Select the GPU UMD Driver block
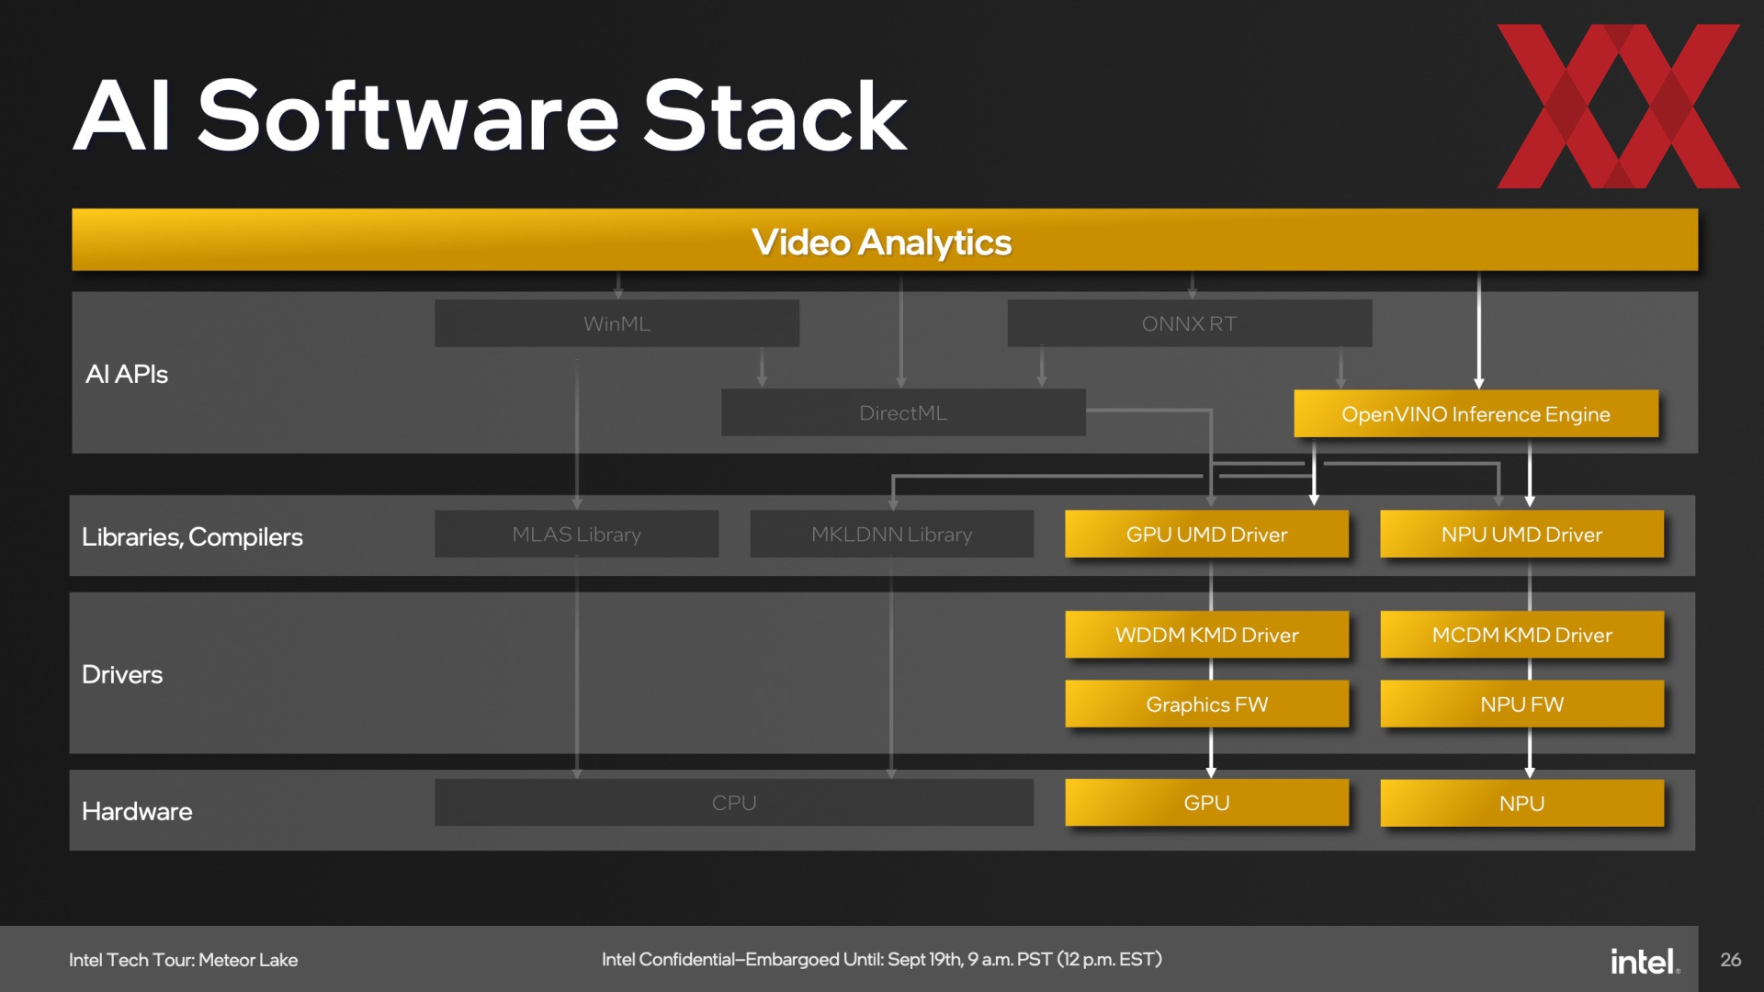This screenshot has width=1764, height=992. click(1207, 534)
